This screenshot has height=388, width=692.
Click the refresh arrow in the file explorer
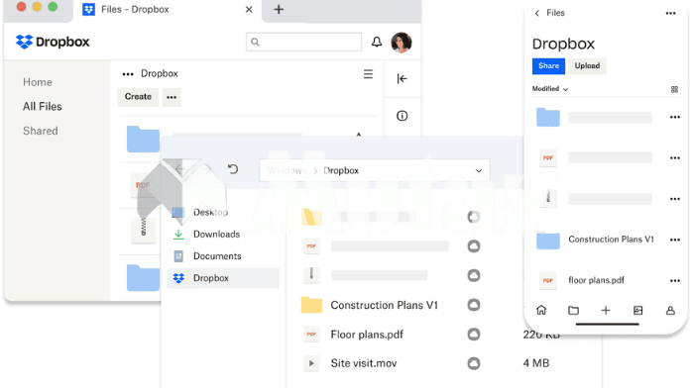point(233,169)
